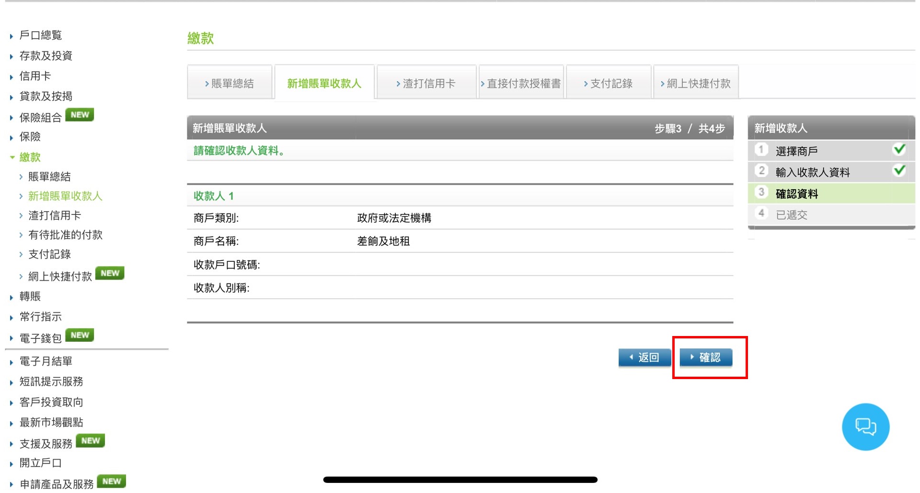Expand the 信用卡 navigation item
The width and height of the screenshot is (920, 493).
(34, 76)
